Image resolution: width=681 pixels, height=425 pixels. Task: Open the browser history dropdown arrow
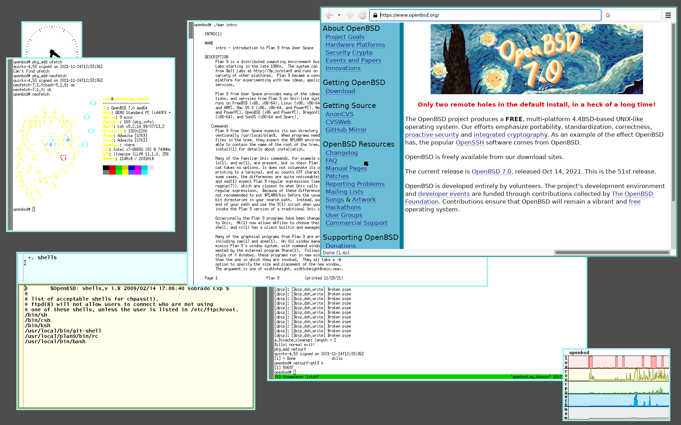pyautogui.click(x=339, y=15)
